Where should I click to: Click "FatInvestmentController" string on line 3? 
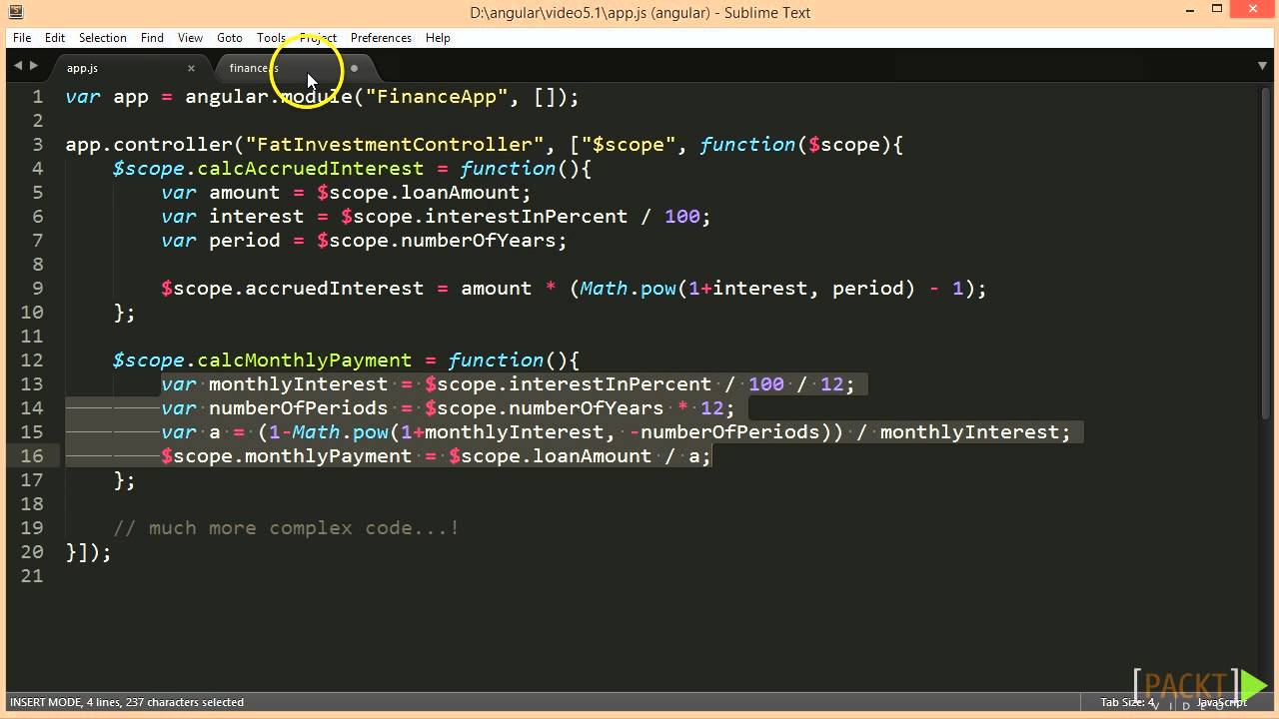pos(395,145)
